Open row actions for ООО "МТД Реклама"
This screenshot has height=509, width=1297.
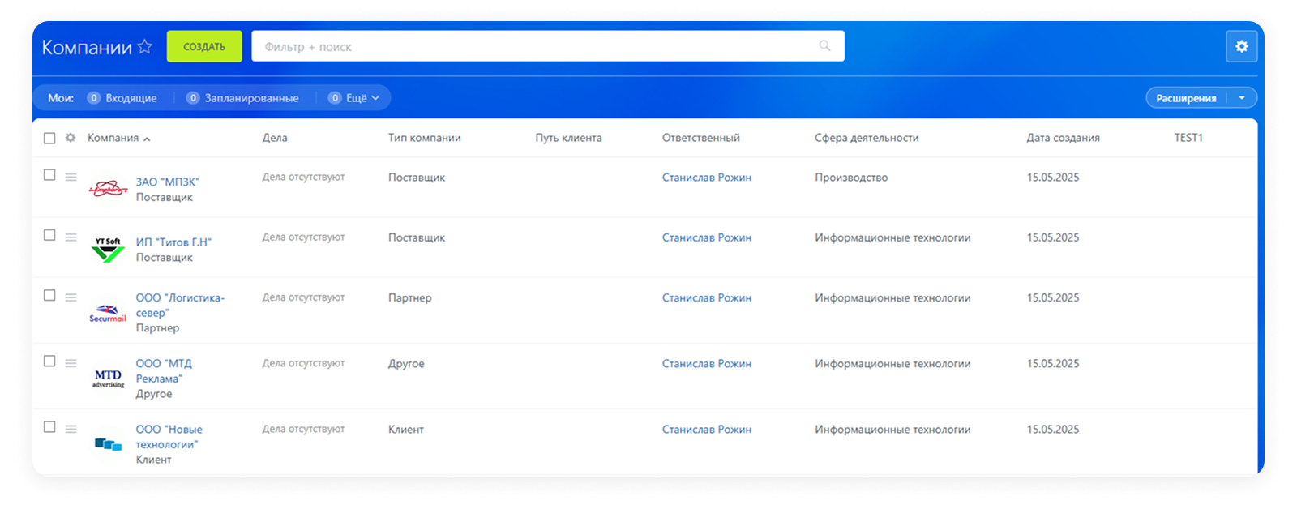tap(71, 363)
